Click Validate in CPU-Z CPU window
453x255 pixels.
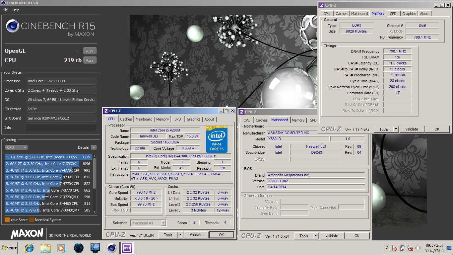click(x=196, y=235)
